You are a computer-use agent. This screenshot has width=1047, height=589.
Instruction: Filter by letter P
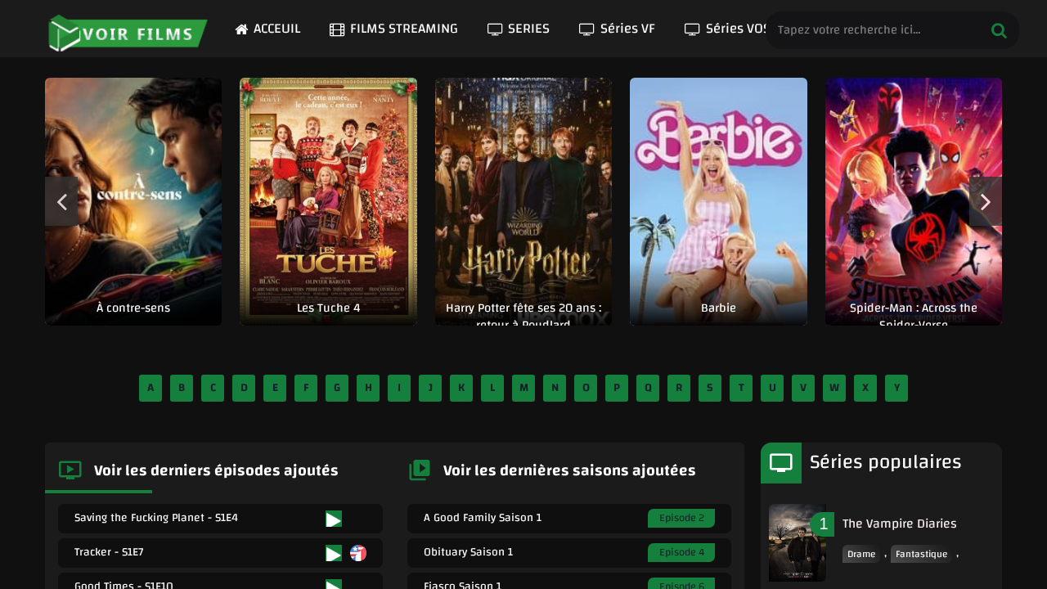click(x=617, y=388)
